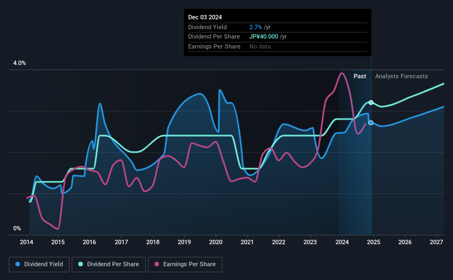The image size is (453, 280).
Task: Toggle the Dividend Per Share legend button
Action: click(x=109, y=265)
